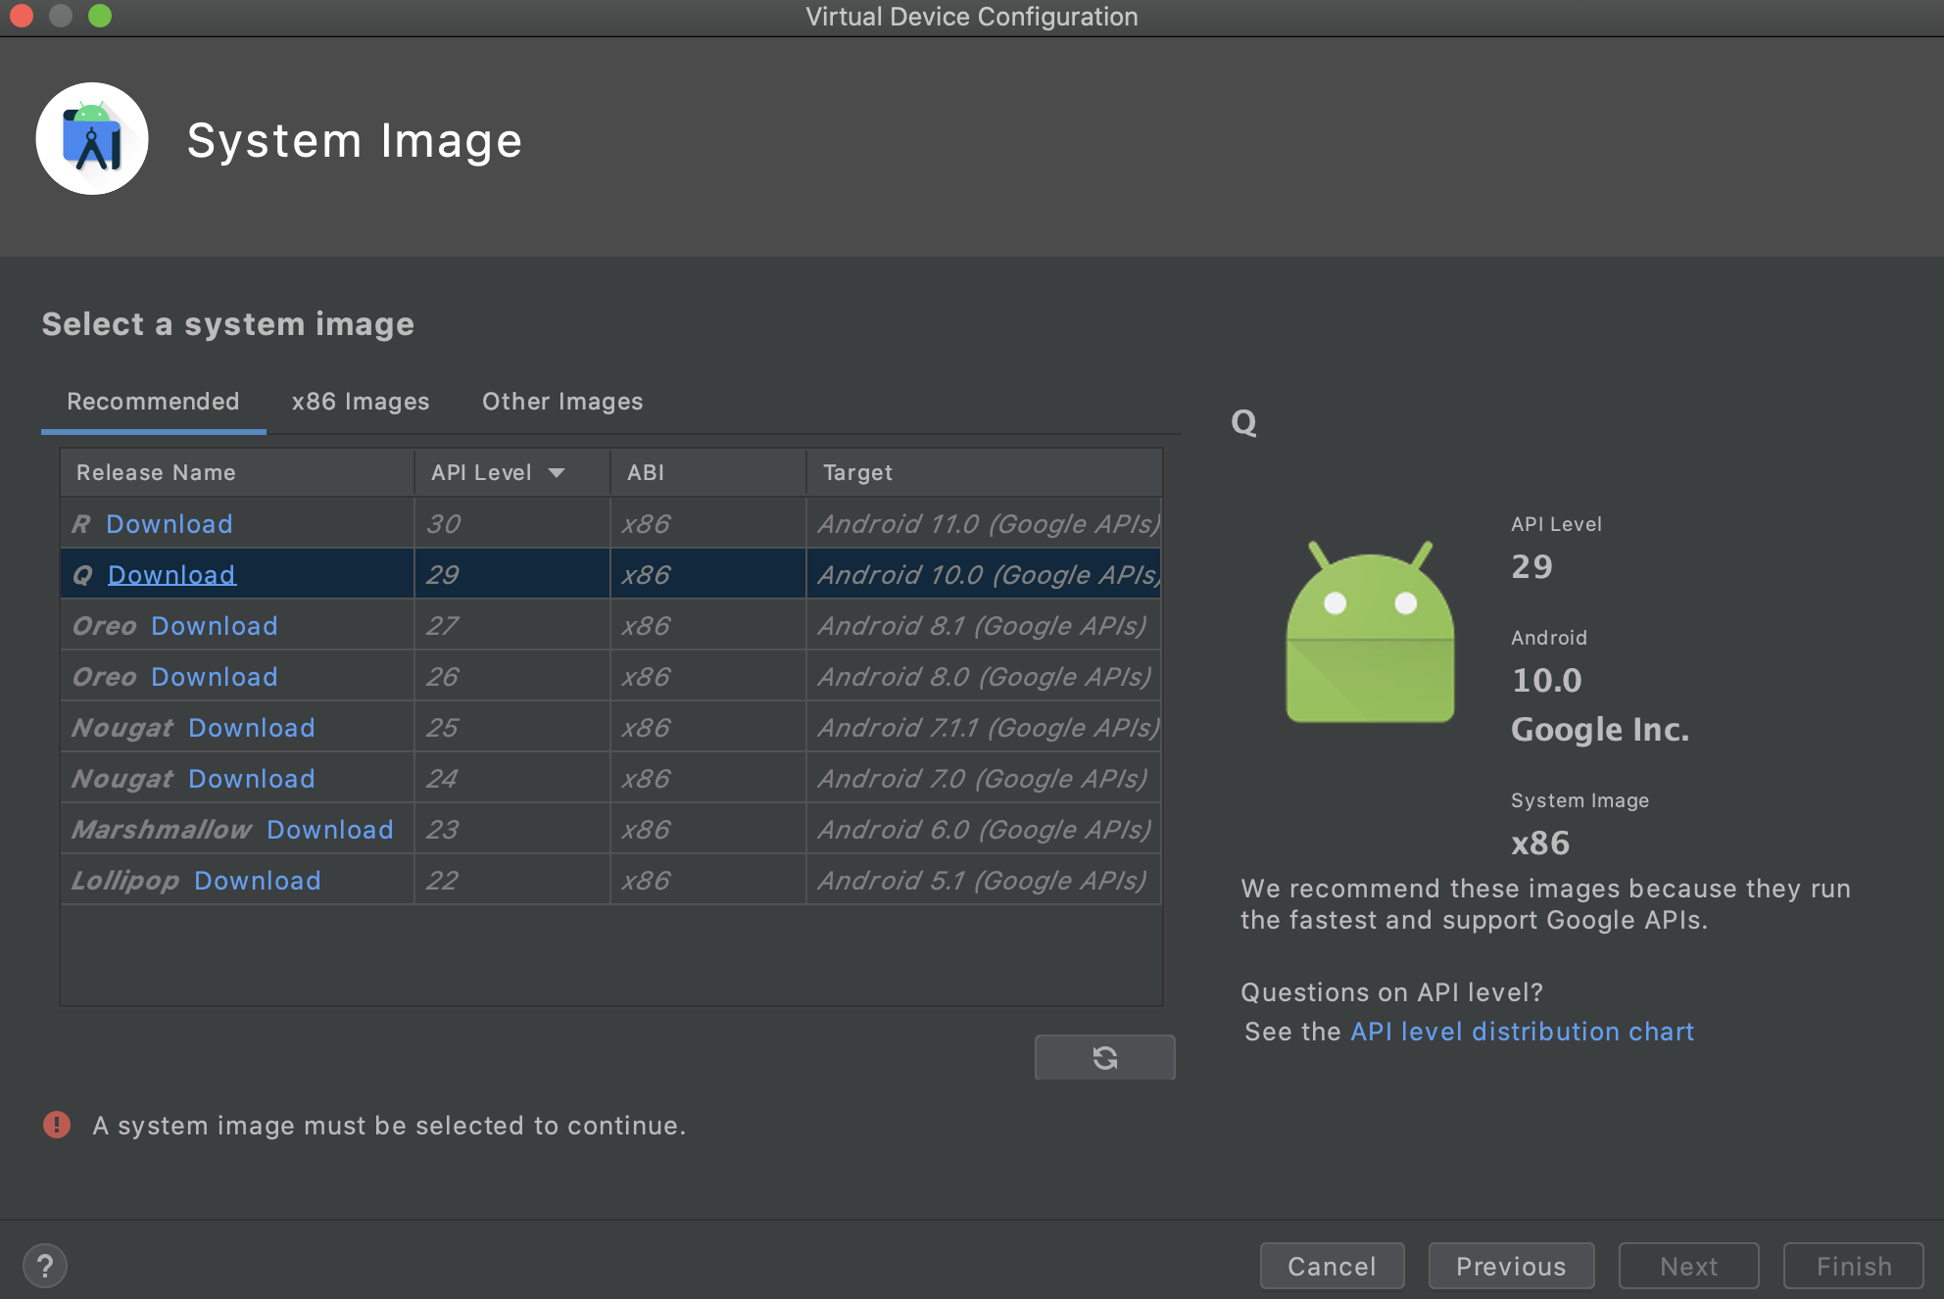Click the red error warning icon
The height and width of the screenshot is (1299, 1944).
click(x=57, y=1125)
